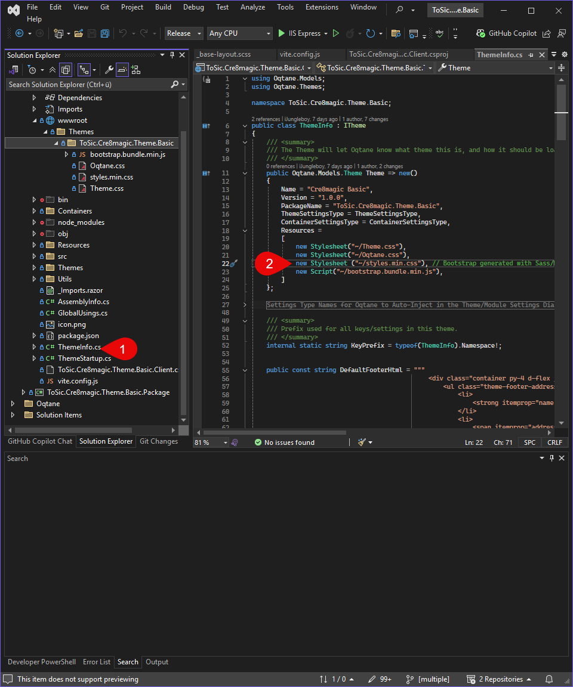Click the Pending Changes Filter clock icon

[32, 70]
